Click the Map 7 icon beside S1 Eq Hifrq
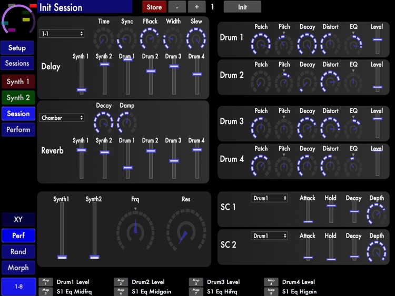Viewport: 395px width, 296px height. coord(196,291)
